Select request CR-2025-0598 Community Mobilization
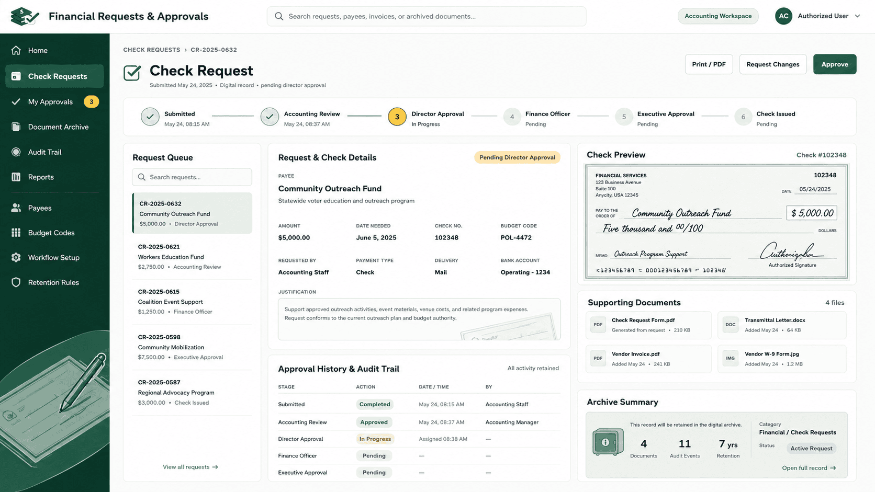 192,347
